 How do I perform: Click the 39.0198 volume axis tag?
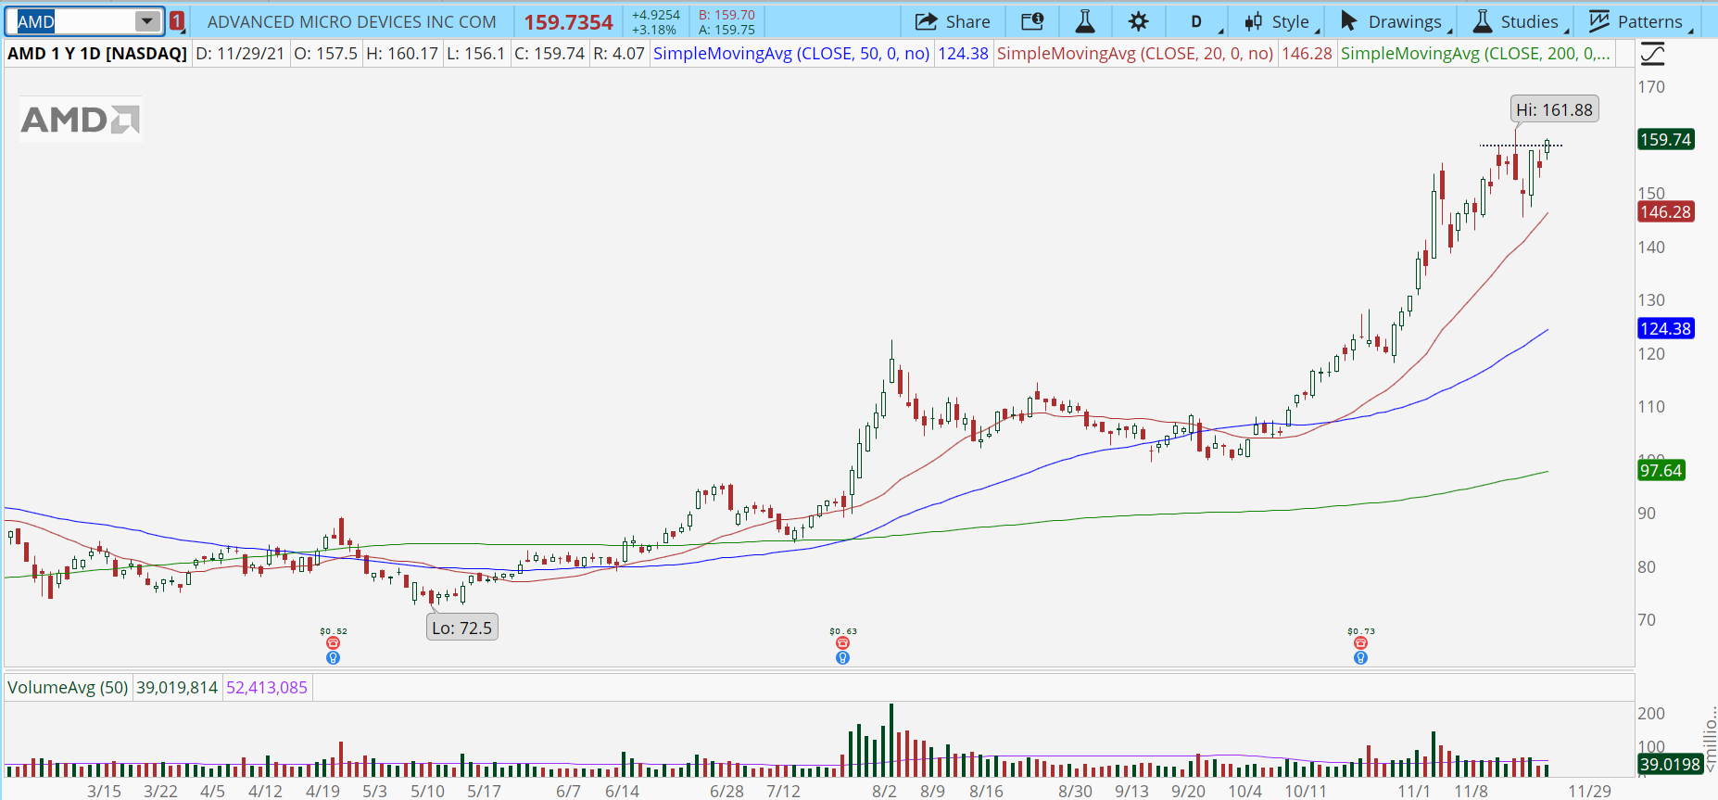(1670, 765)
